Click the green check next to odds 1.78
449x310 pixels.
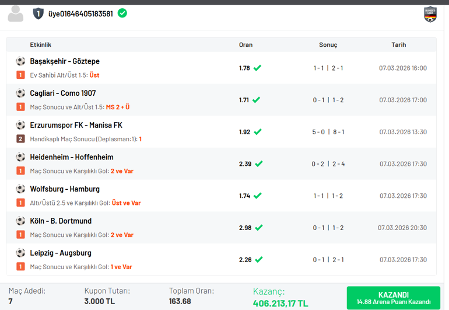[257, 68]
